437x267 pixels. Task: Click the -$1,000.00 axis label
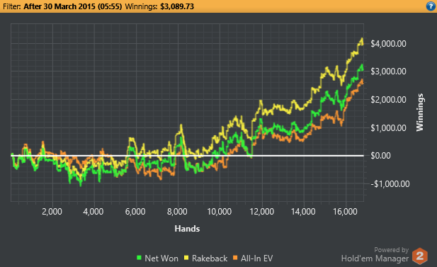tap(390, 184)
